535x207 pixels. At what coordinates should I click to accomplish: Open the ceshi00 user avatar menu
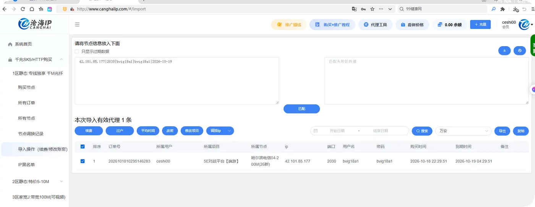tap(524, 24)
